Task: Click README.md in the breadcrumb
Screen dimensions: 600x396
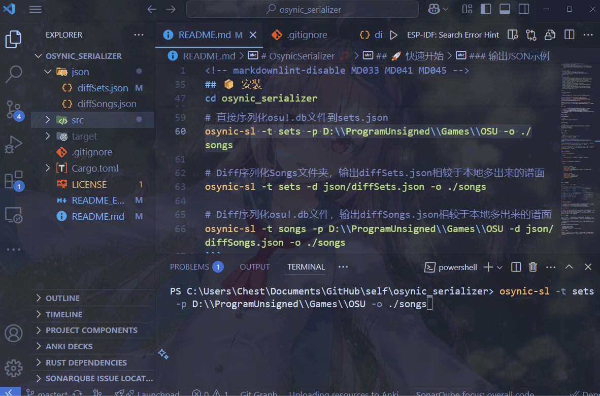Action: coord(209,56)
